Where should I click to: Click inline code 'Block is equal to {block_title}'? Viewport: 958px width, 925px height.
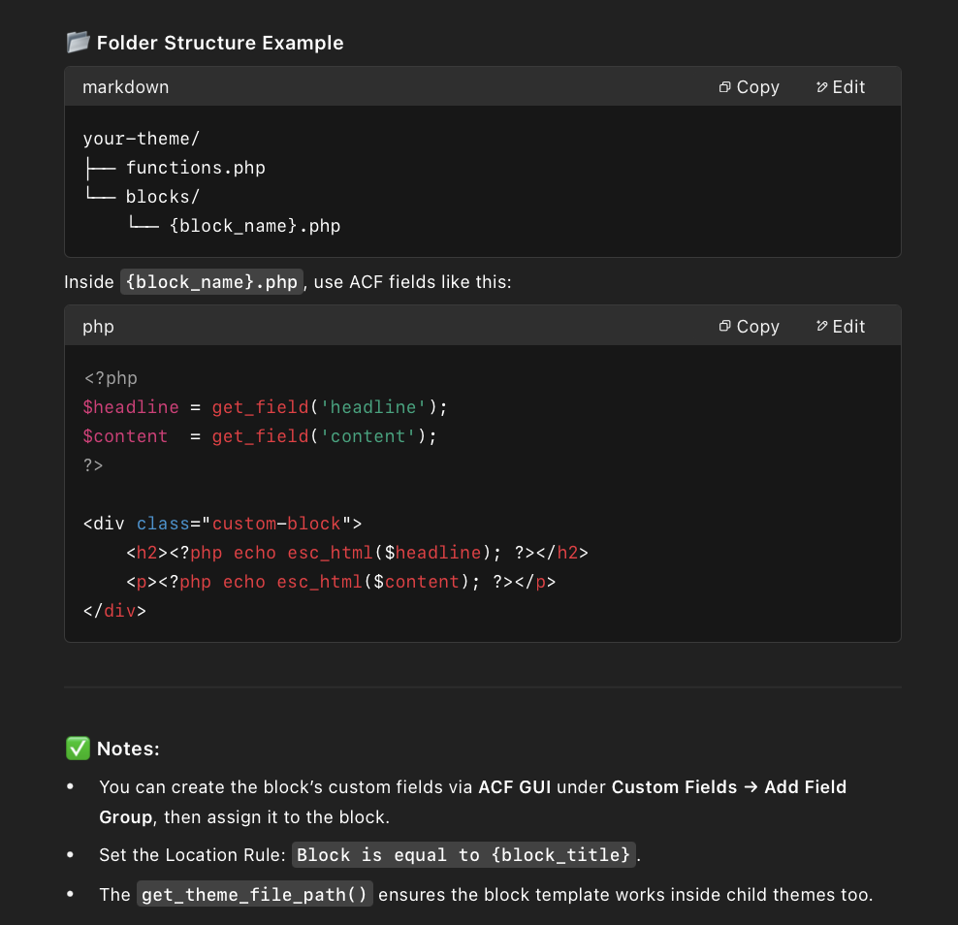463,855
